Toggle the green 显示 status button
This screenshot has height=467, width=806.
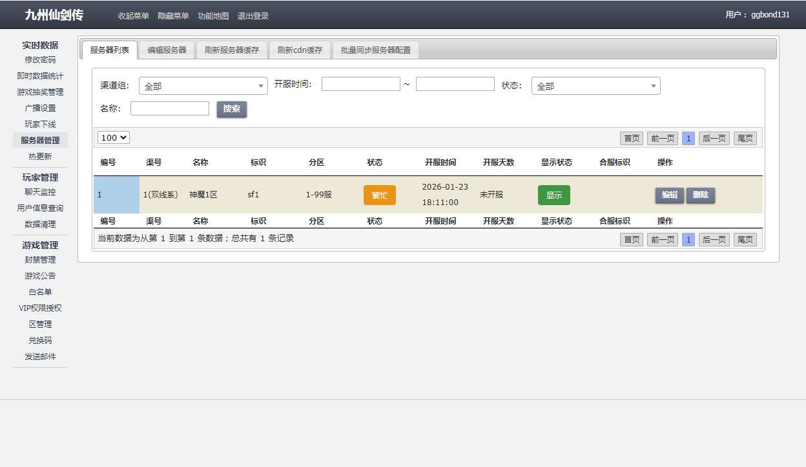pyautogui.click(x=553, y=195)
